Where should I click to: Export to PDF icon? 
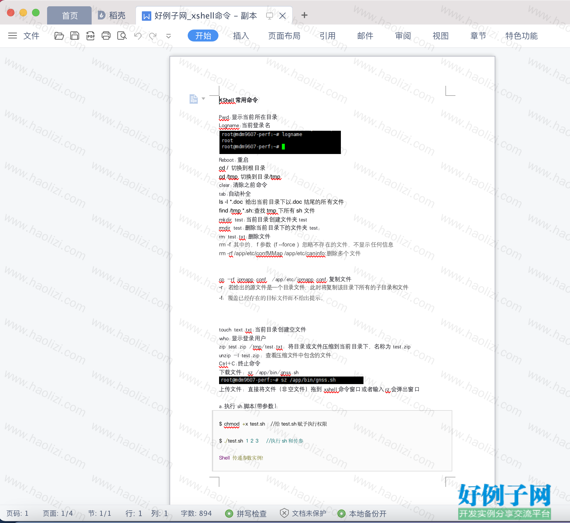tap(90, 36)
